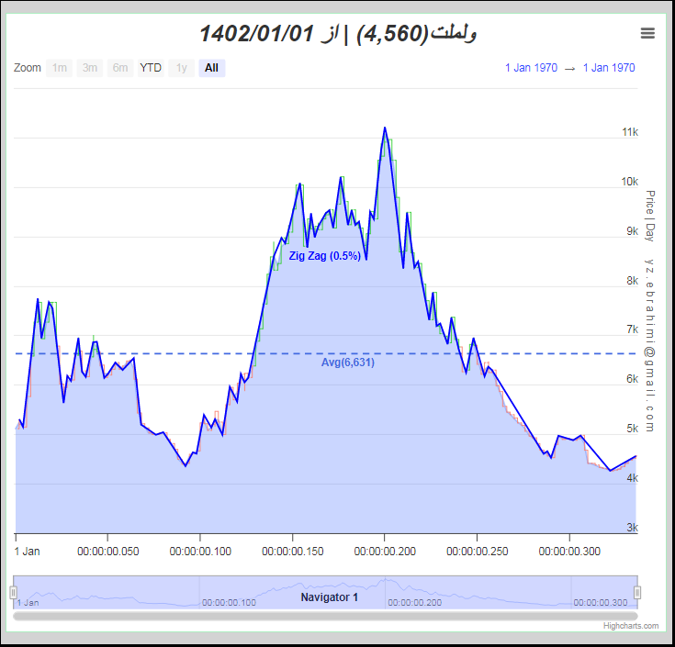675x647 pixels.
Task: Select the 1m zoom range
Action: tap(60, 68)
